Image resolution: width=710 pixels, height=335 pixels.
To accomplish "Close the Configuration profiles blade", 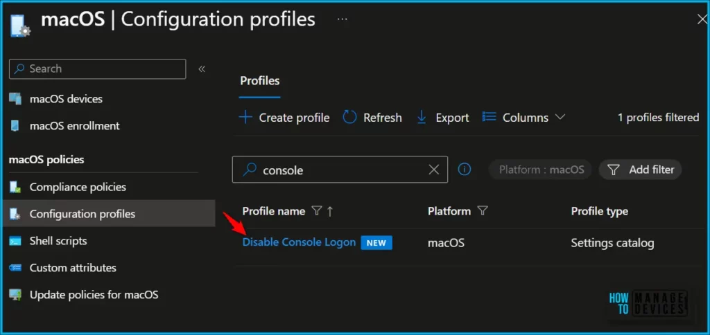I will pos(702,19).
